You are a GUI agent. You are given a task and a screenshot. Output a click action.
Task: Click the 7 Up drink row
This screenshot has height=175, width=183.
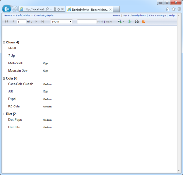11,56
